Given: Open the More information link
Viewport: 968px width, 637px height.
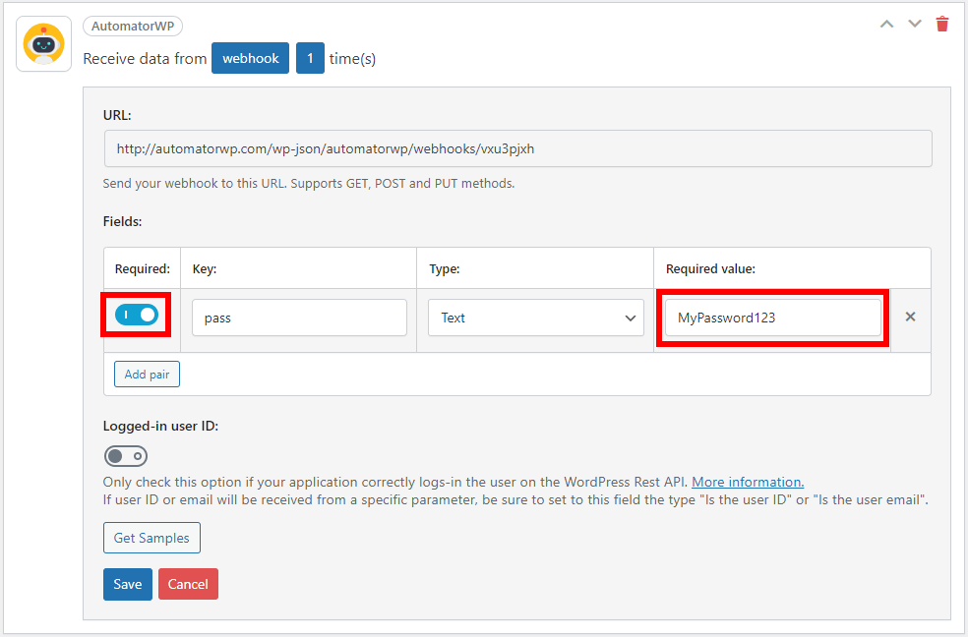Looking at the screenshot, I should click(748, 483).
